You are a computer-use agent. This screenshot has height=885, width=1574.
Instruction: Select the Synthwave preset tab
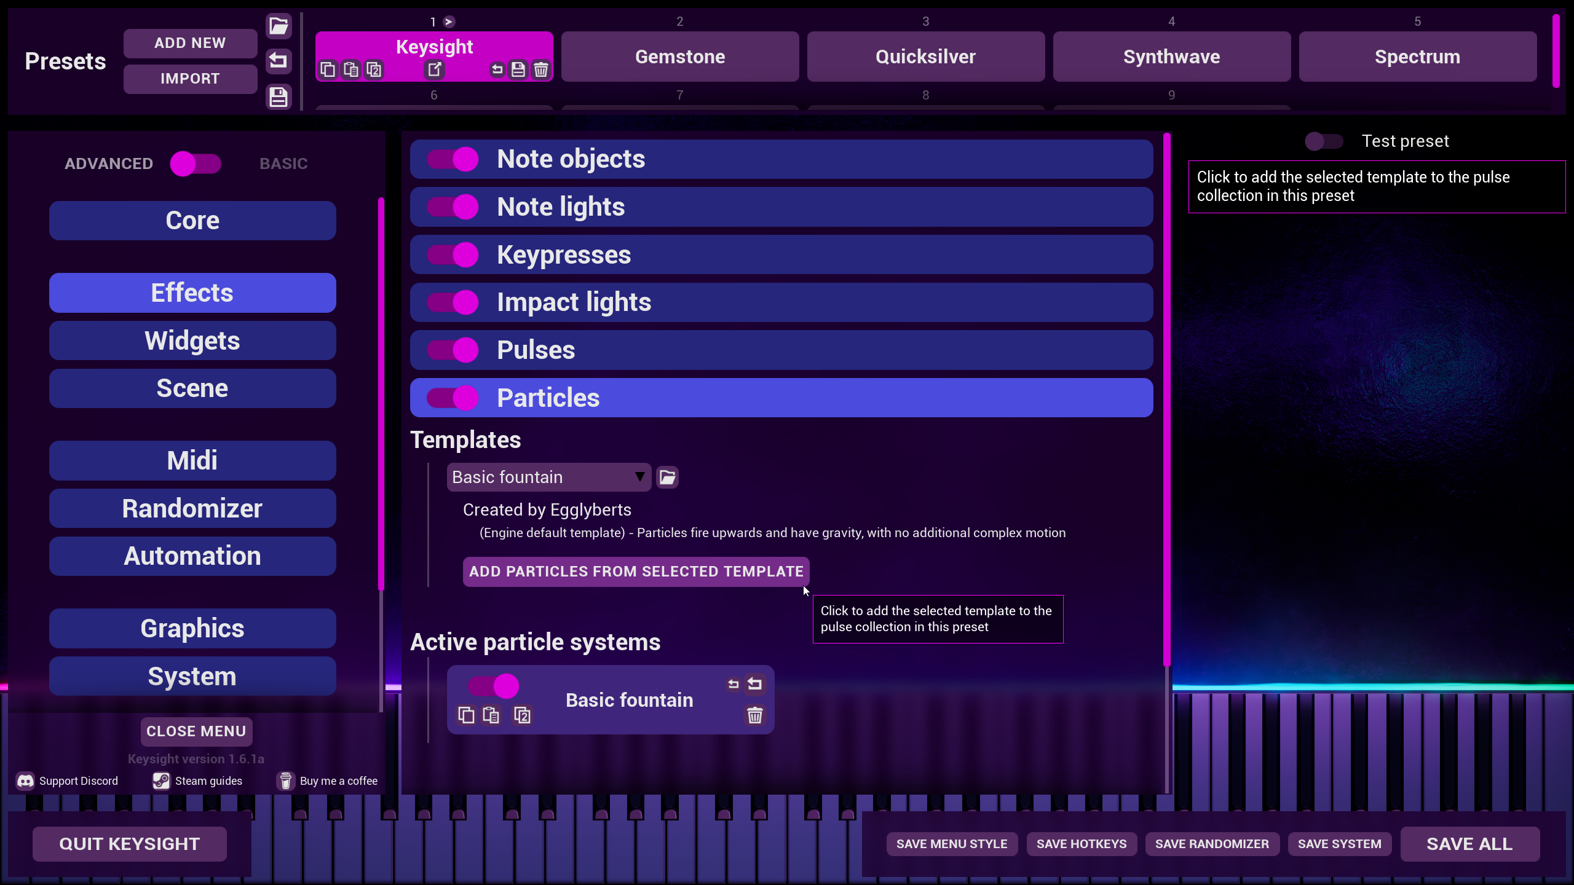pyautogui.click(x=1171, y=57)
